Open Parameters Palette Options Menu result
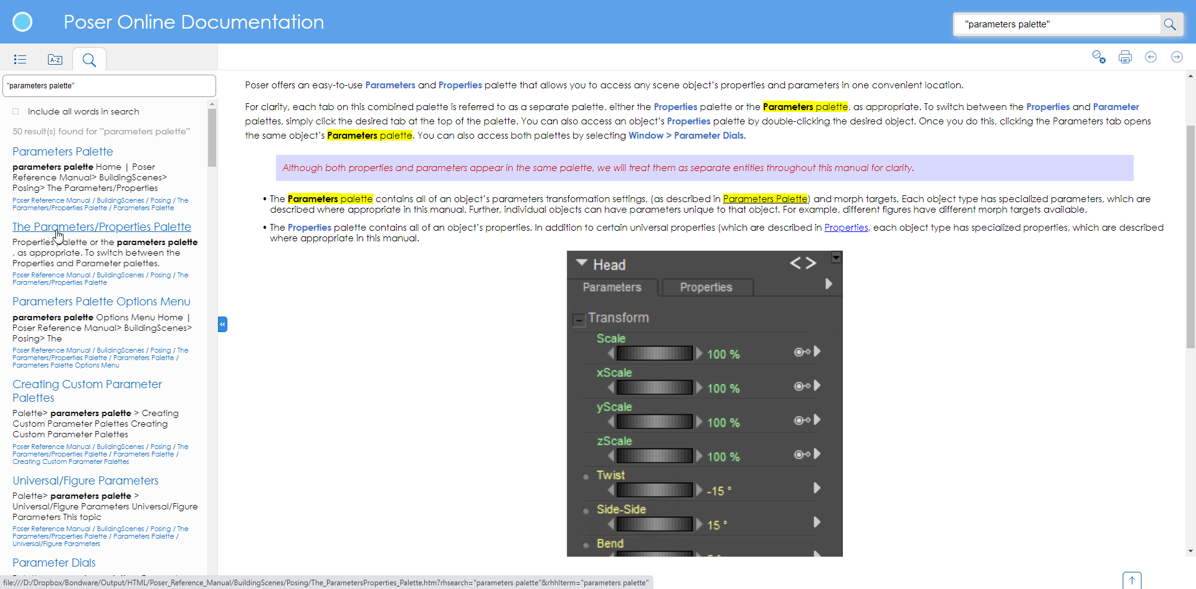The height and width of the screenshot is (589, 1196). coord(102,302)
